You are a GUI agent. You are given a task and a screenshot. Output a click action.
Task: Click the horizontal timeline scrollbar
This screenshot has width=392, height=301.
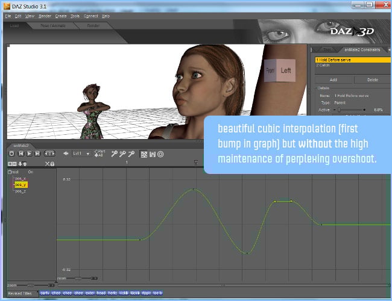click(x=223, y=285)
